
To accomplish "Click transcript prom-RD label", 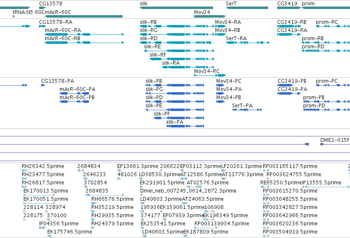I will coord(313,47).
